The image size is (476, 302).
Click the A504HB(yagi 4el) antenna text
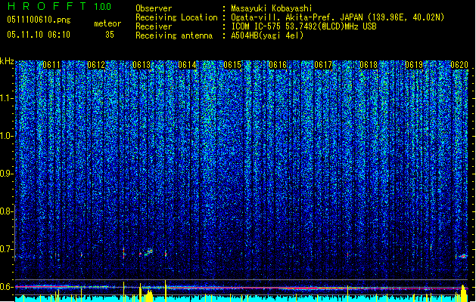[x=267, y=35]
